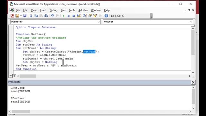Click the Function NetUser() declaration line

click(x=31, y=34)
